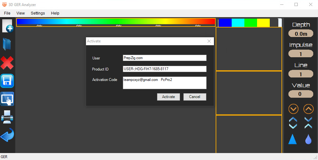Click the blue triangle cone icon
Screen dimensions: 318x160
click(293, 139)
